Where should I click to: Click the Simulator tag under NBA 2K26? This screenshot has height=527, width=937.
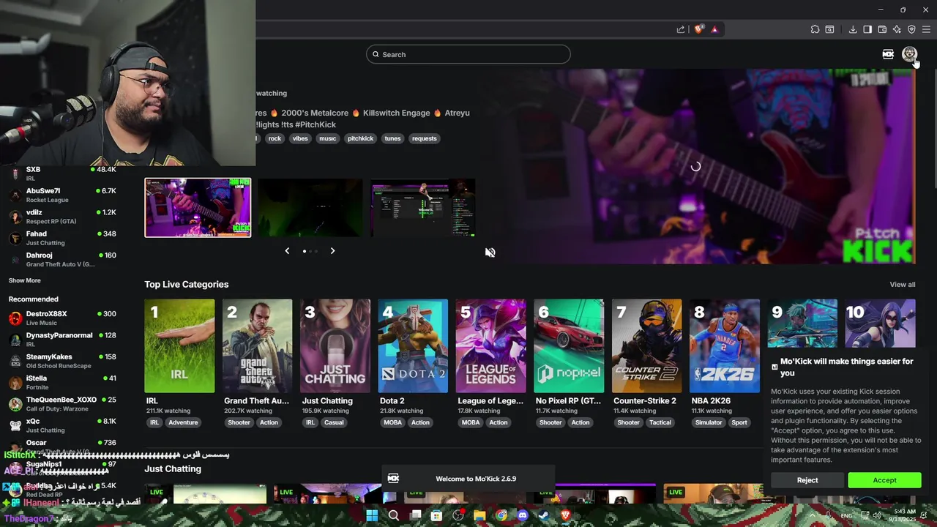(x=709, y=422)
